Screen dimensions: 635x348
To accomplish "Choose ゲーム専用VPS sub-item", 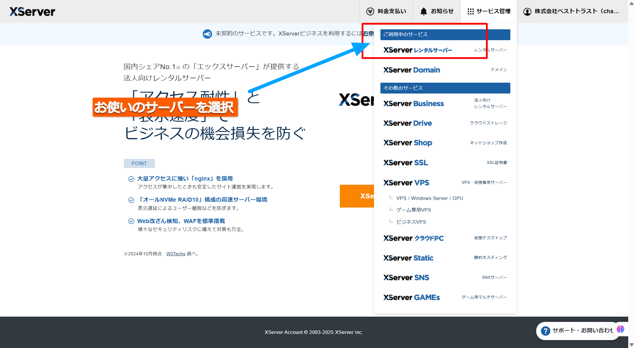I will pos(414,210).
